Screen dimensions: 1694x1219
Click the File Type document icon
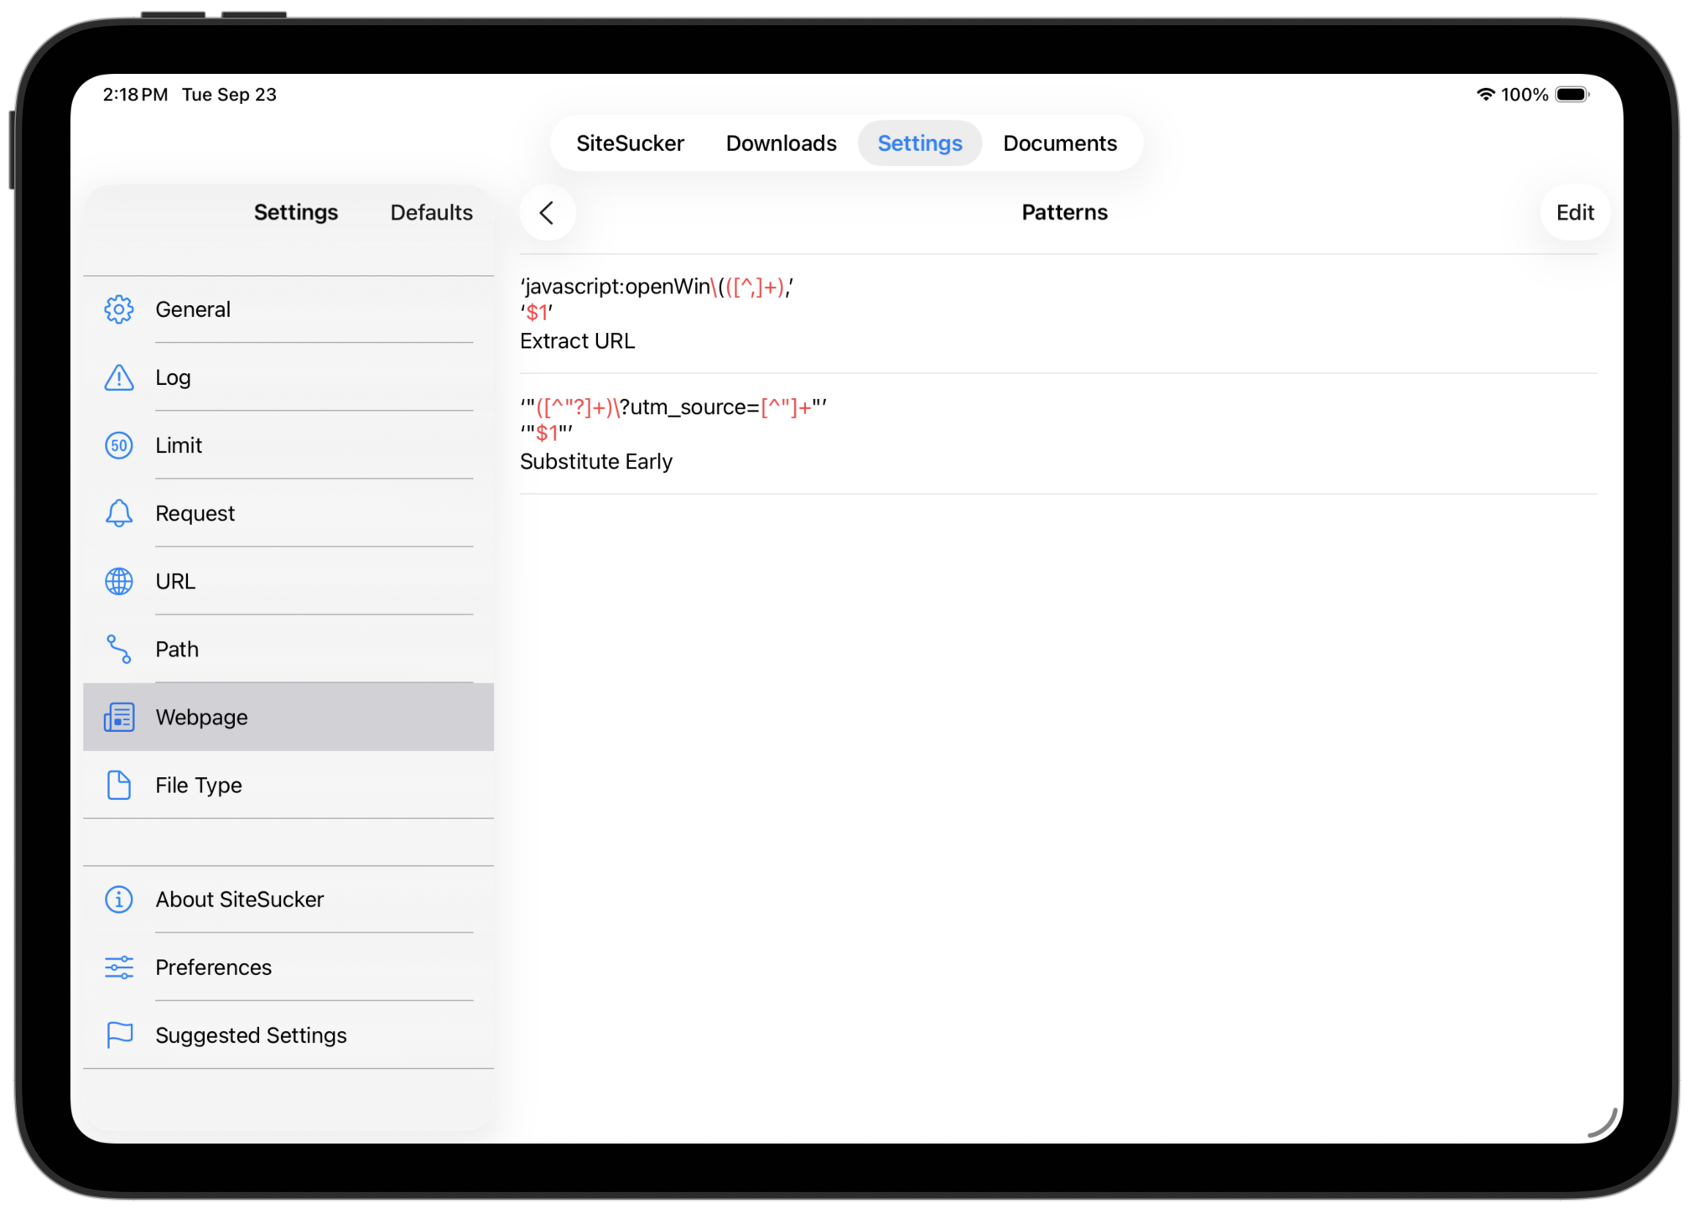119,785
